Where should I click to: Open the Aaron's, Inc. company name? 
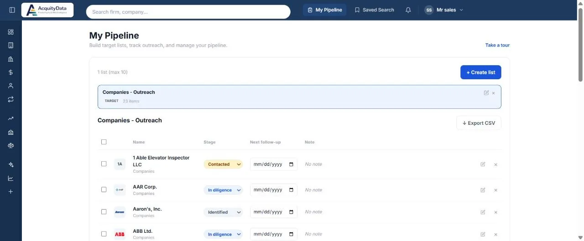tap(147, 209)
